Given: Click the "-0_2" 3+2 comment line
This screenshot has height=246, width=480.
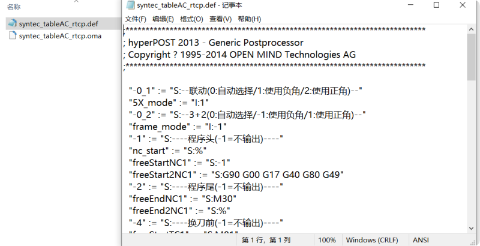Looking at the screenshot, I should pyautogui.click(x=247, y=115).
